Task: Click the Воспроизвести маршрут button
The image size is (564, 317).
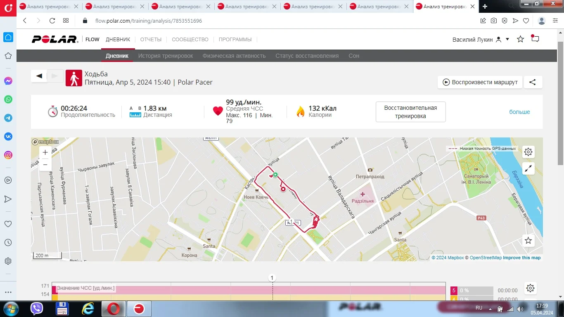Action: (480, 82)
